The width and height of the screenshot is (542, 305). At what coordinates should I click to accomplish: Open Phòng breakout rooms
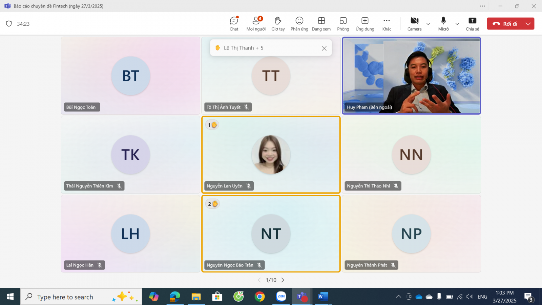(343, 24)
